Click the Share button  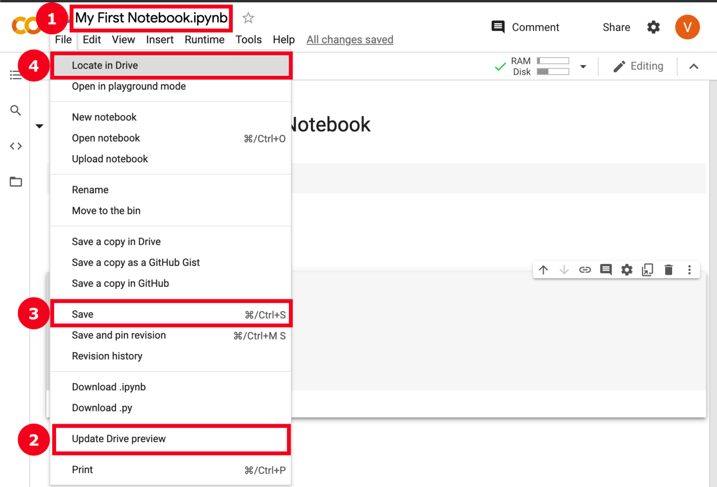click(x=616, y=27)
